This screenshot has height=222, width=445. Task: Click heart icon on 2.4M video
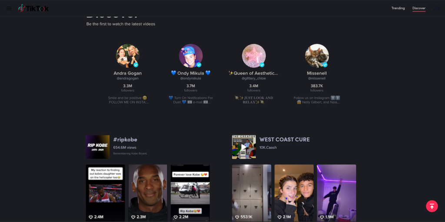(x=90, y=217)
